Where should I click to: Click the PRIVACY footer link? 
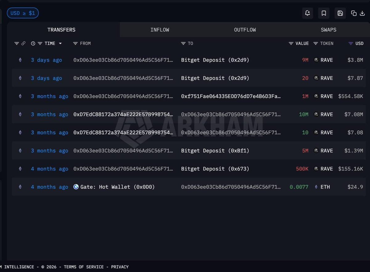(x=120, y=267)
